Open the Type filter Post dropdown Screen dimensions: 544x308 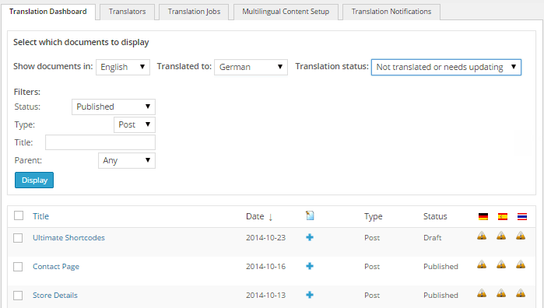[135, 124]
